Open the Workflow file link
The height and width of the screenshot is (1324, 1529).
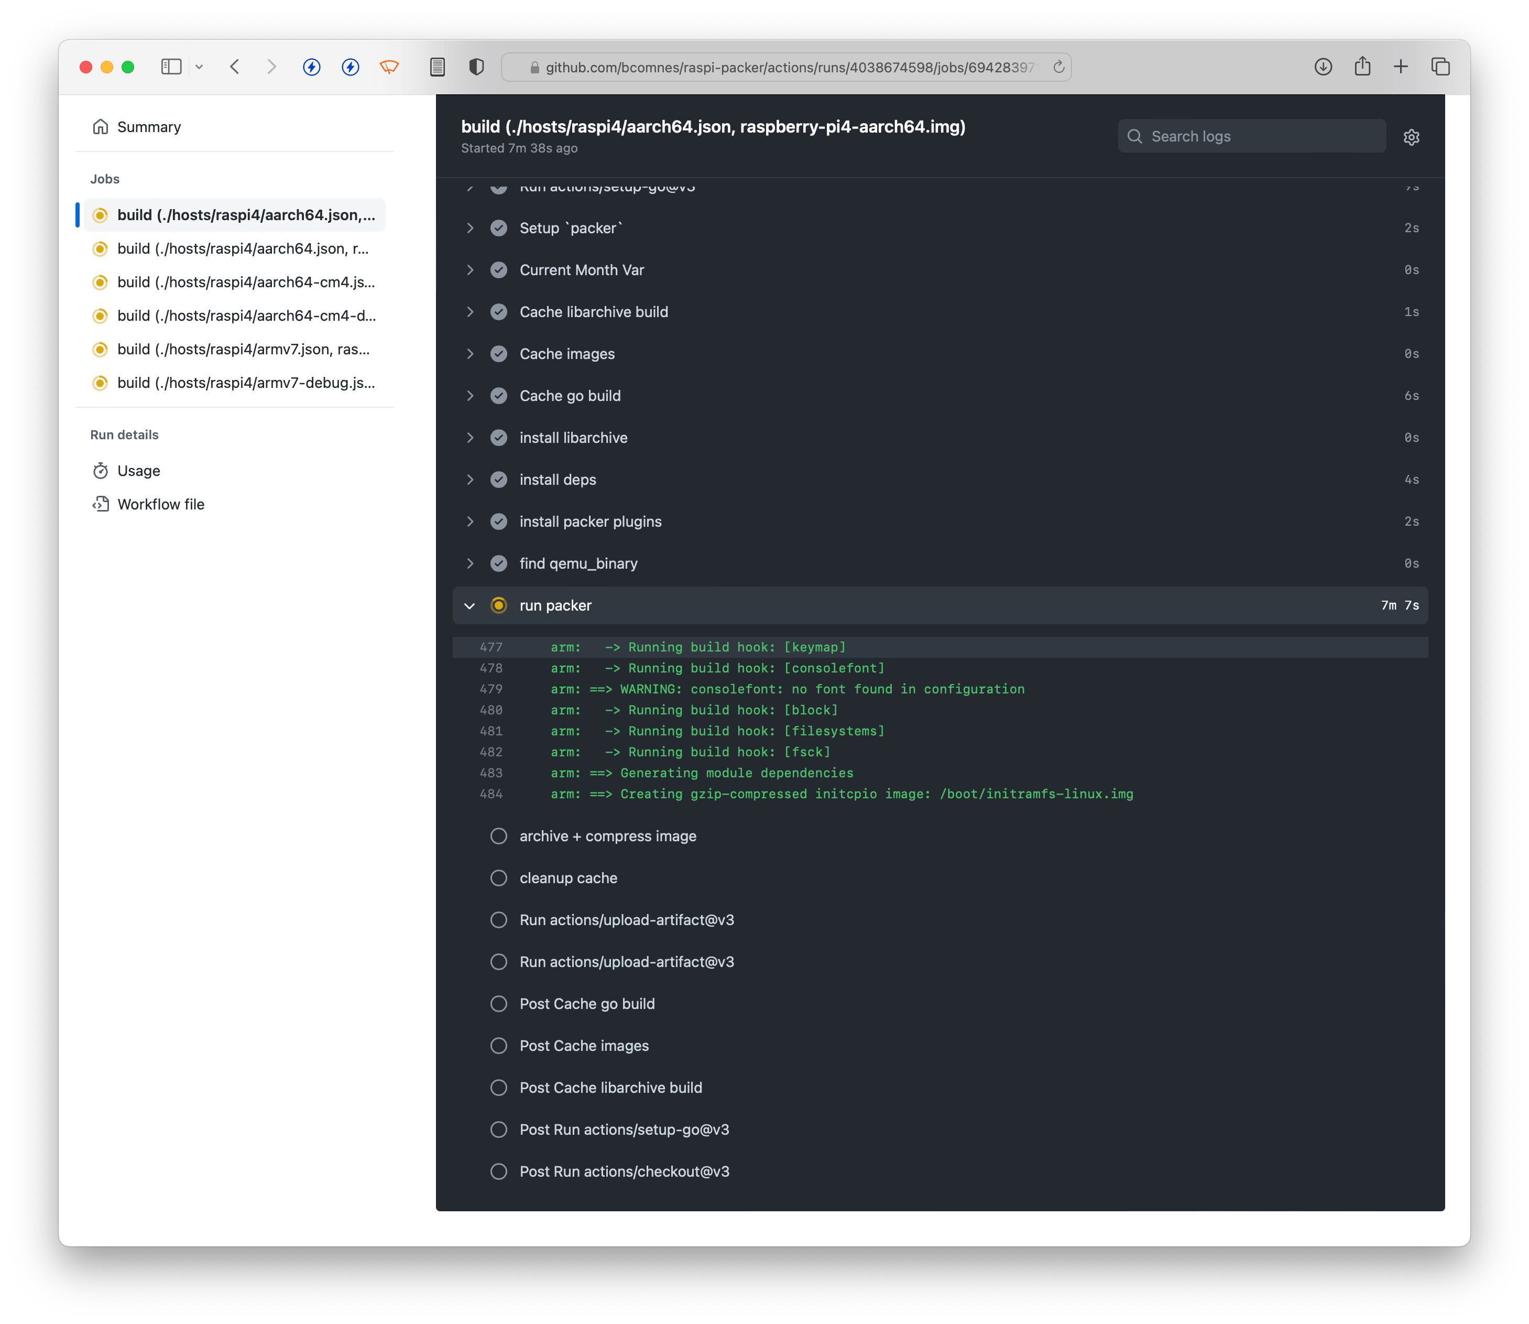[x=160, y=505]
